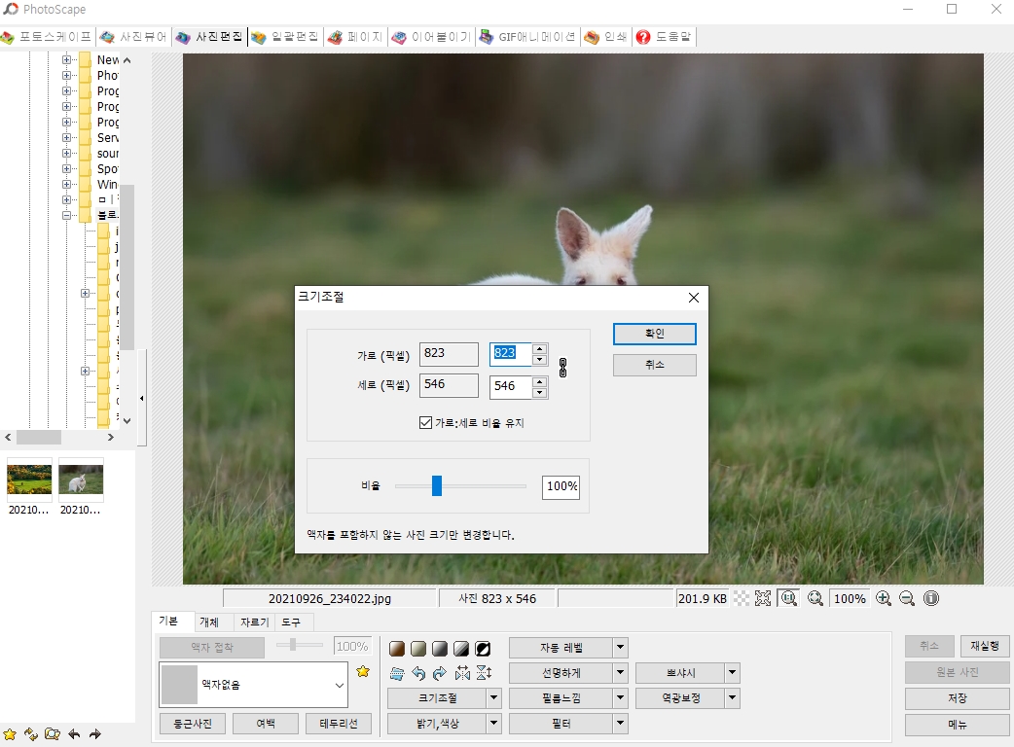Flip the photo vertically icon

pyautogui.click(x=484, y=673)
